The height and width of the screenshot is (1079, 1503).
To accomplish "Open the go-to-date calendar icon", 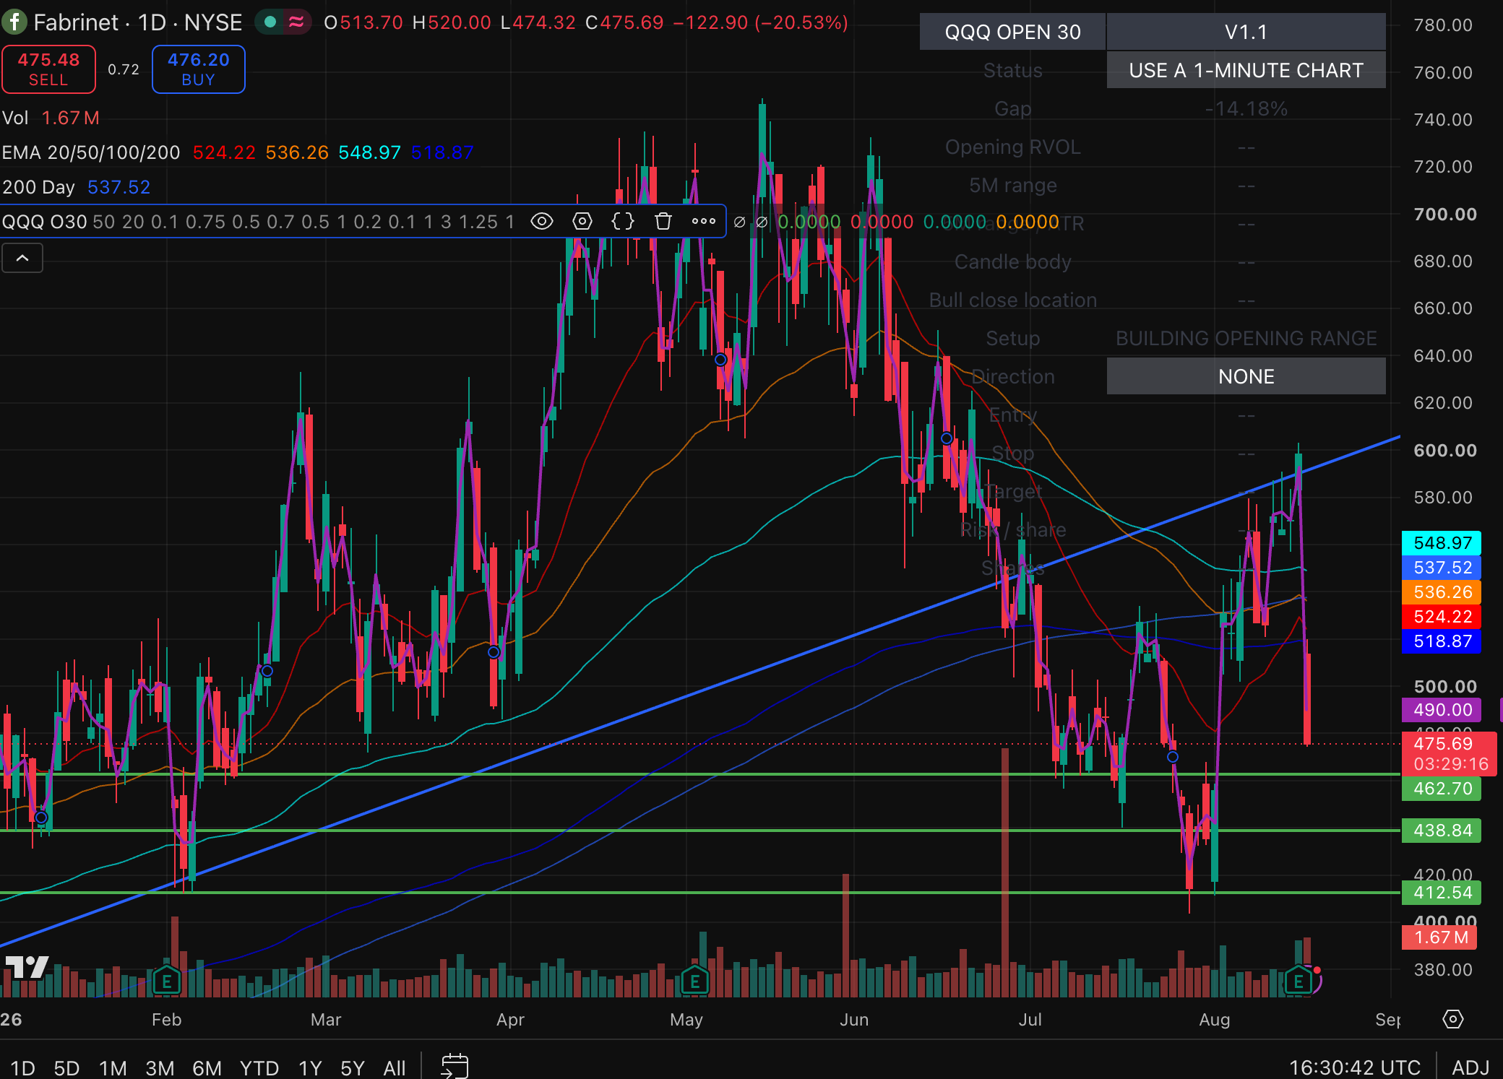I will [455, 1066].
